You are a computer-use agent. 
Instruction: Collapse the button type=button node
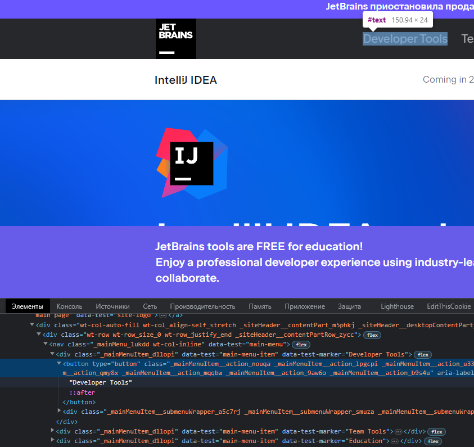59,363
